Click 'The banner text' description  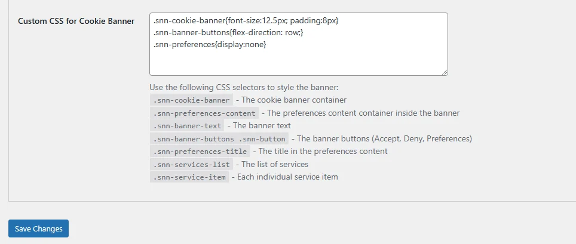262,126
